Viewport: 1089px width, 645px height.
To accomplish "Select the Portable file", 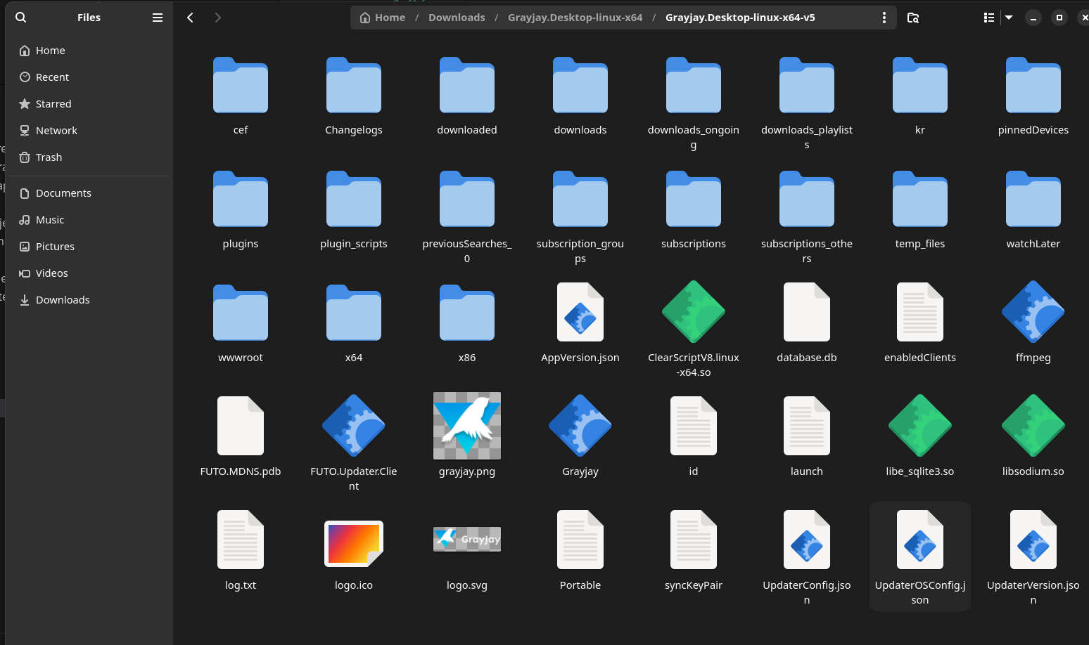I will pos(580,540).
